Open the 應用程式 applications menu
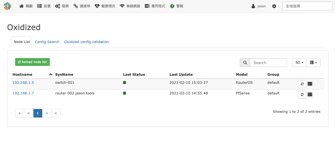 coord(155,6)
